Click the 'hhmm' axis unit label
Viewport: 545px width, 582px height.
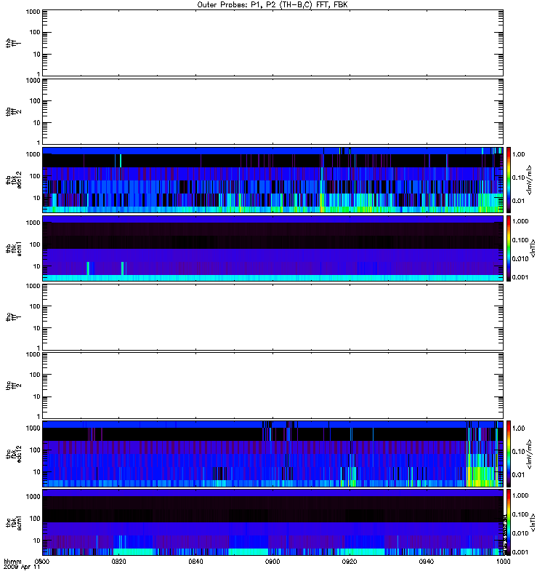coord(12,562)
